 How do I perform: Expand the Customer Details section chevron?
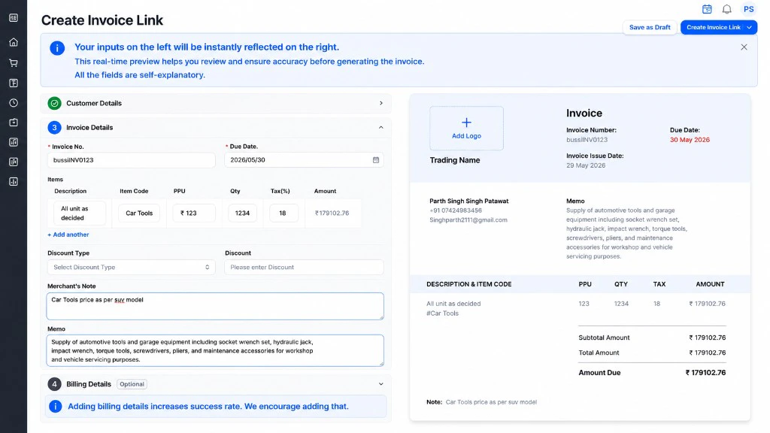tap(381, 103)
